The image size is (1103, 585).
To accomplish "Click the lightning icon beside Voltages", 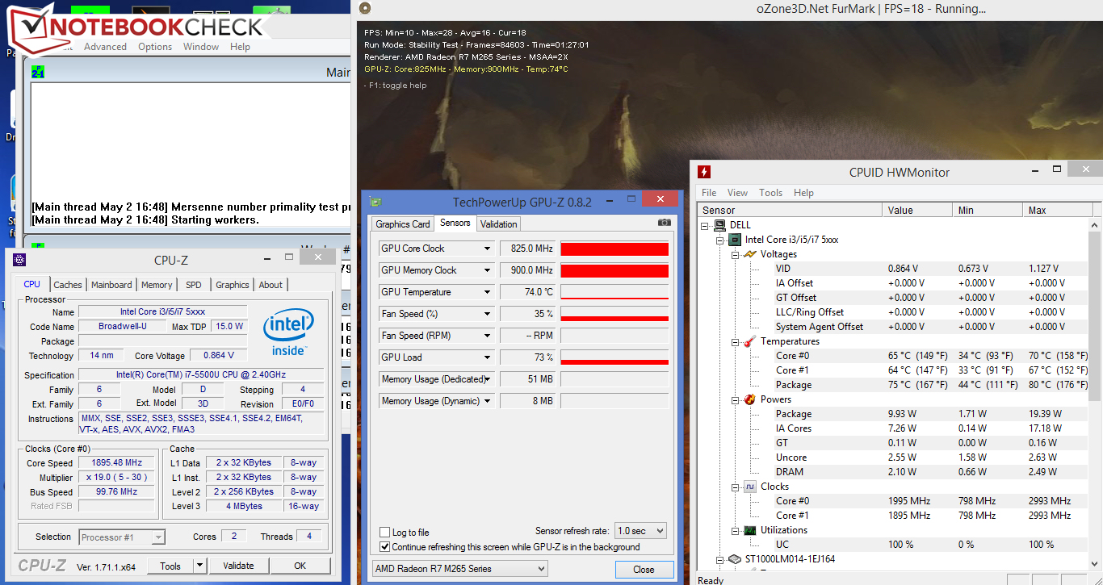I will tap(750, 254).
